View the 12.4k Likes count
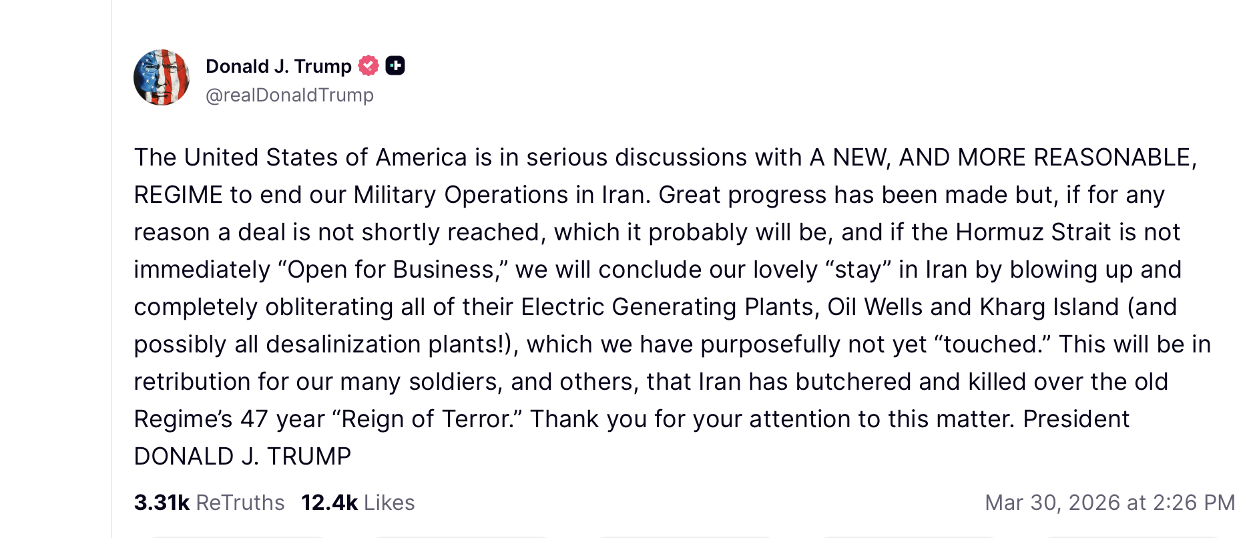1251x538 pixels. (329, 503)
